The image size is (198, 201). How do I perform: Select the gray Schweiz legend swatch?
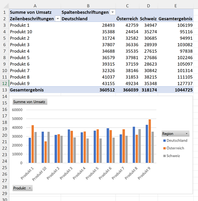(164, 156)
